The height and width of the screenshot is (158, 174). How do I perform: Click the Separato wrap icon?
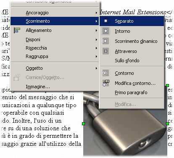pos(106,21)
